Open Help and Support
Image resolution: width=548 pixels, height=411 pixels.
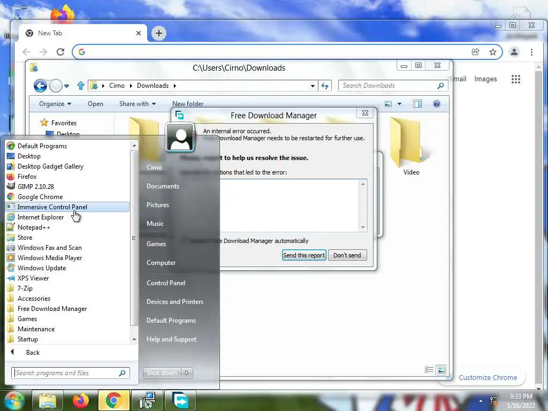click(x=171, y=339)
